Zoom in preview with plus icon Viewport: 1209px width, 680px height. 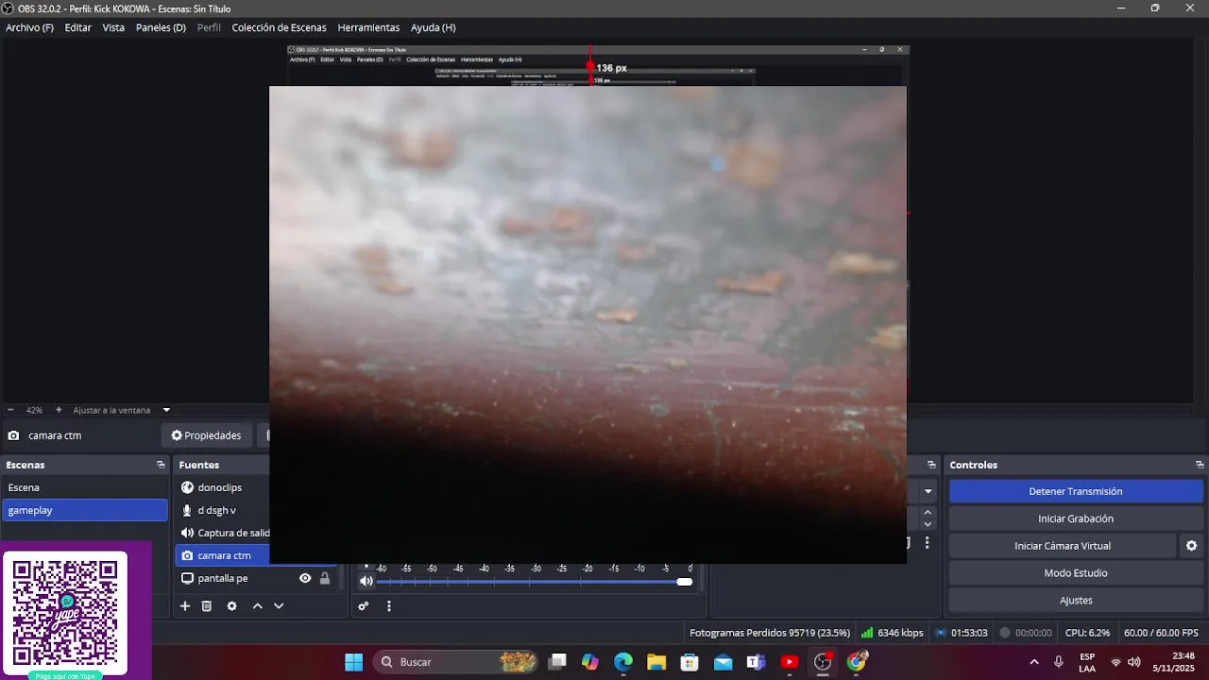point(59,410)
